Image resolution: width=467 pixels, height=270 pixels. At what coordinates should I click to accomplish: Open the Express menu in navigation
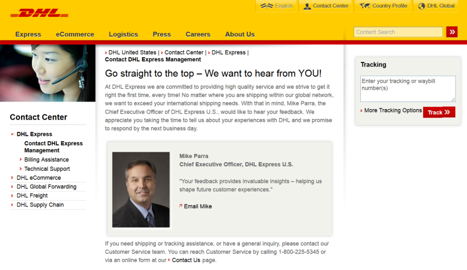28,34
